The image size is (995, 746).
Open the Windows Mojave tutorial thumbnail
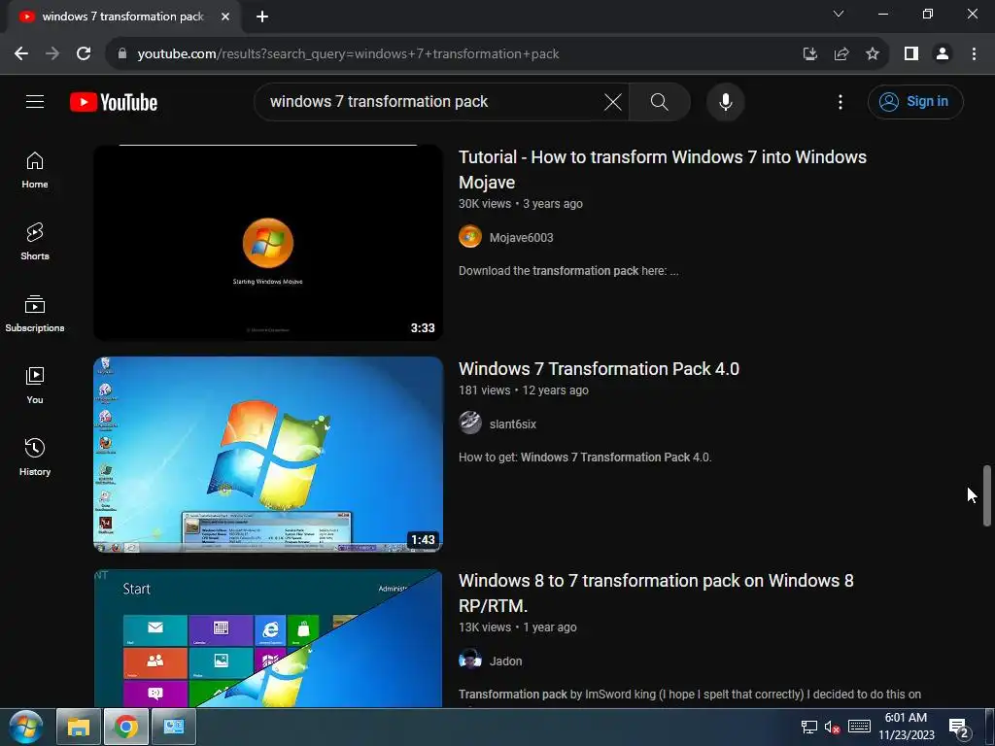(x=268, y=242)
